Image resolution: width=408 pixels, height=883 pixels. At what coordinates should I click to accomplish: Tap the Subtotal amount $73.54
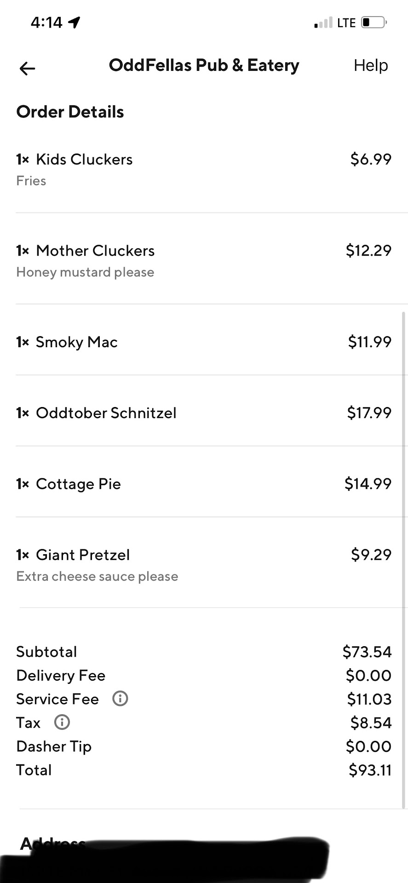tap(367, 652)
